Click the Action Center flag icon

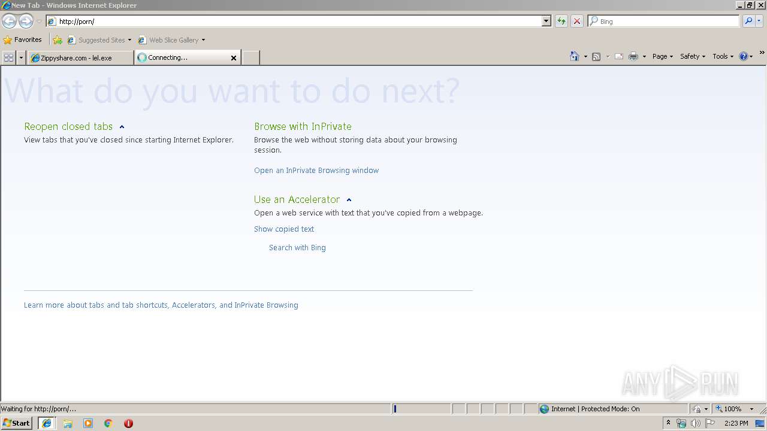(710, 423)
